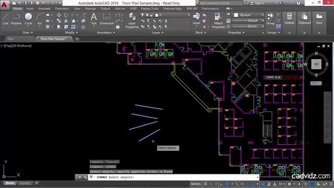This screenshot has width=334, height=188.
Task: Click the Insert block icon
Action: (x=196, y=19)
